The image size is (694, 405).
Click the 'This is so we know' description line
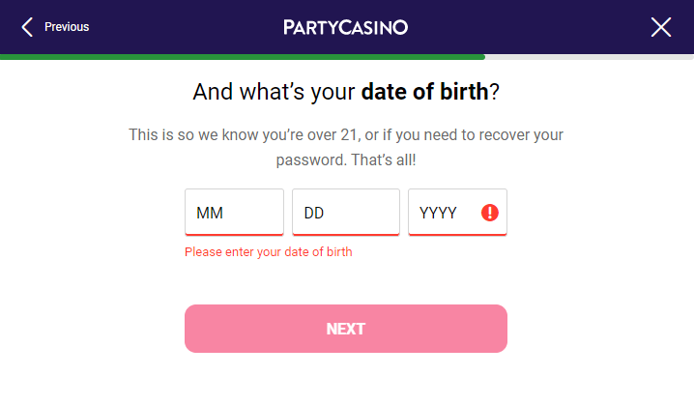click(346, 134)
